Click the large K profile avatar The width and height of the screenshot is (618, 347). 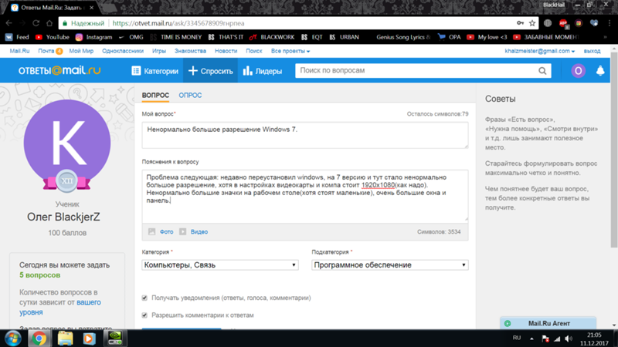pos(67,143)
